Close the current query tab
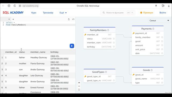The image size is (172, 97). click(x=9, y=19)
